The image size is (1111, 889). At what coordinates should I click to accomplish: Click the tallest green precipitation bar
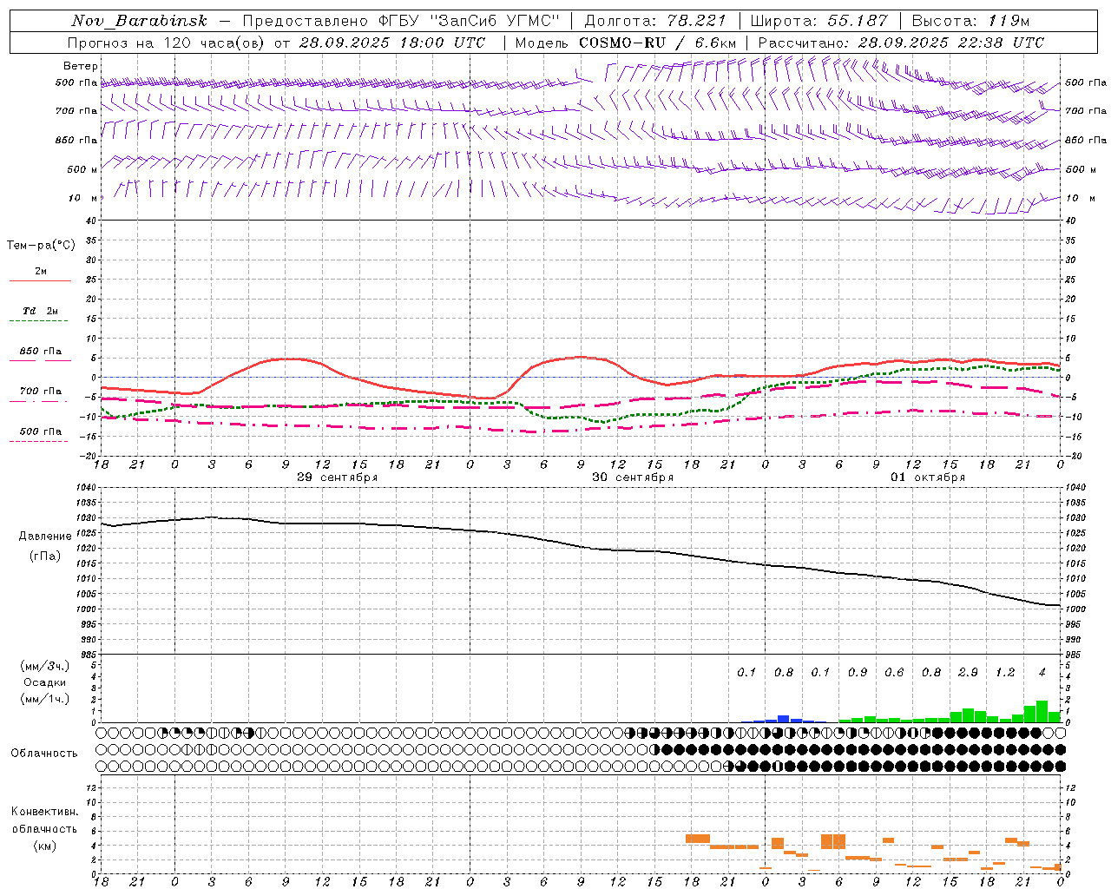tap(1042, 712)
